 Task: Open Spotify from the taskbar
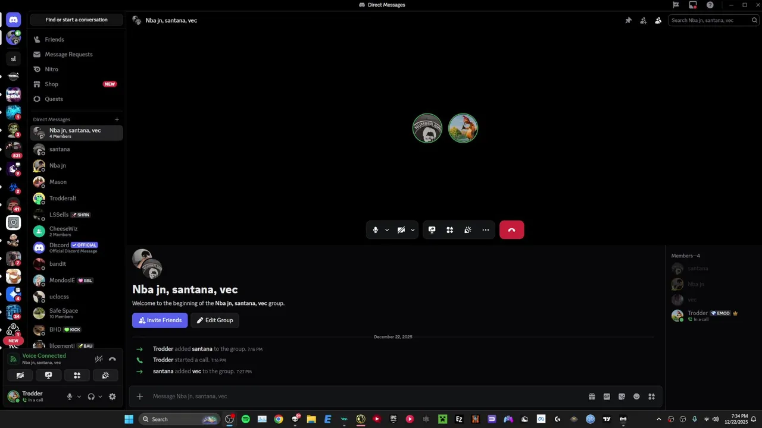coord(246,419)
